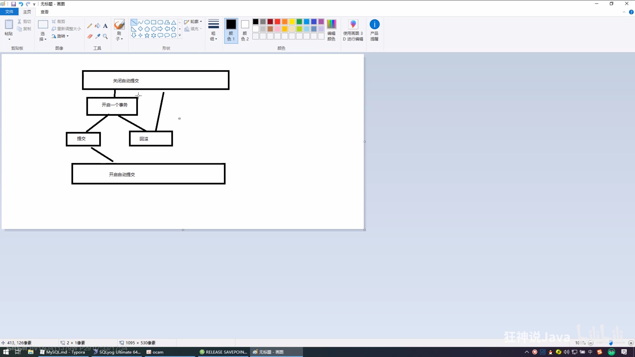Open the line Size dropdown
Screen dimensions: 635x357
click(213, 30)
